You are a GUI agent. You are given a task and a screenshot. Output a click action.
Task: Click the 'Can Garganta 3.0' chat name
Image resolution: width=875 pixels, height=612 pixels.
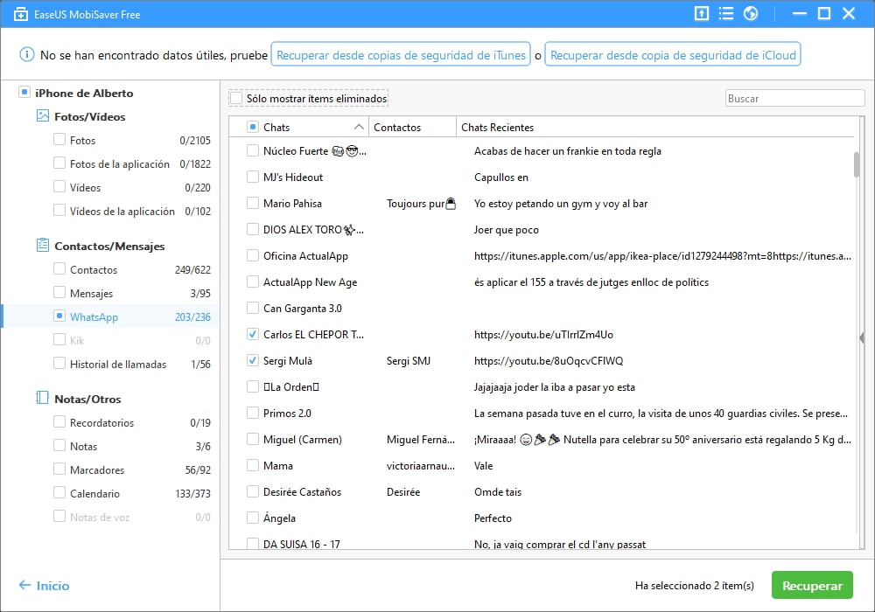tap(303, 309)
